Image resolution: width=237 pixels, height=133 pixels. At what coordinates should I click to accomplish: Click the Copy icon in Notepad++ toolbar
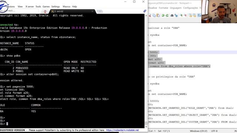154,16
